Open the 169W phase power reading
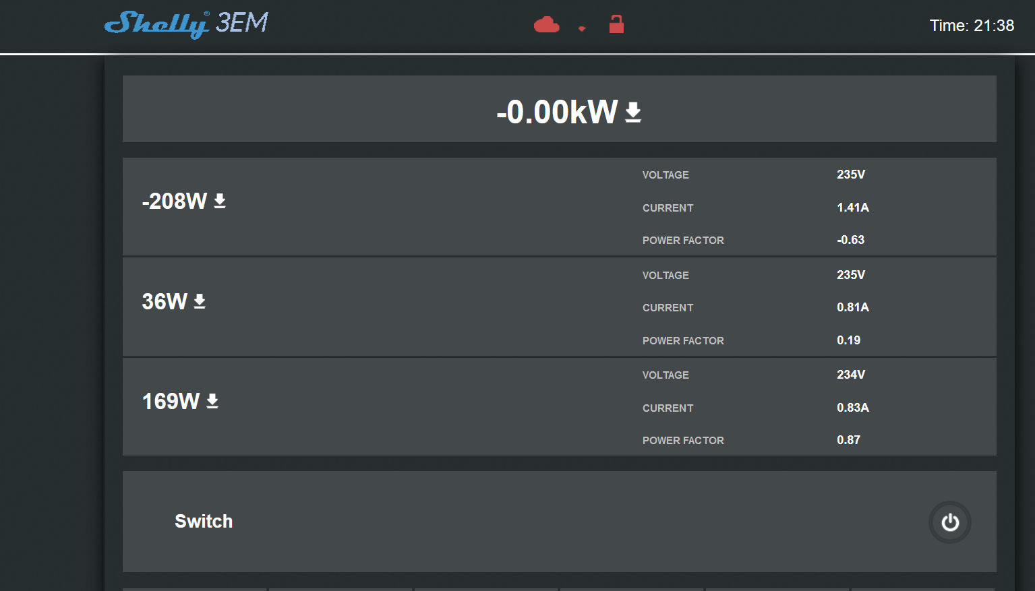Screen dimensions: 1035x591 click(171, 401)
